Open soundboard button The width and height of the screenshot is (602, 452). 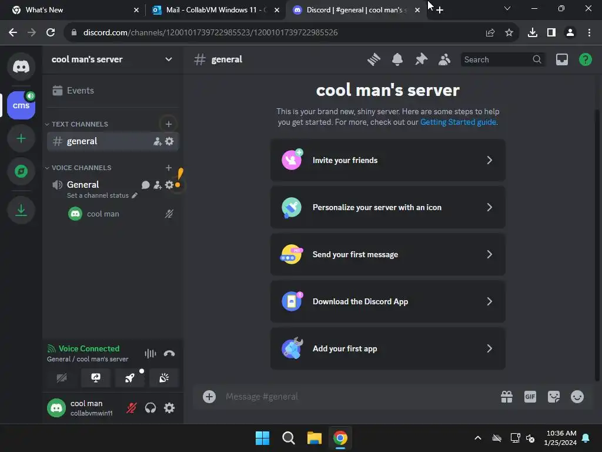(x=164, y=378)
